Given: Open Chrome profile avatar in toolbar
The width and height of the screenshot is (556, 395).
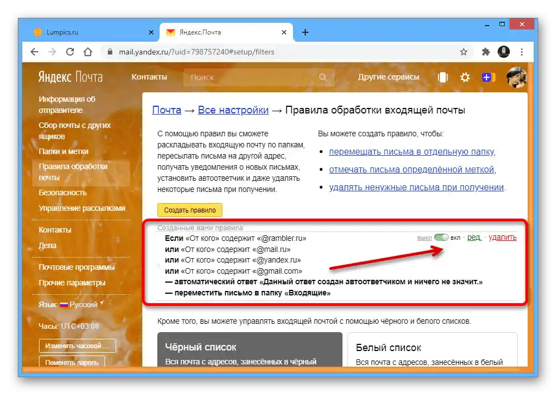Looking at the screenshot, I should tap(504, 52).
